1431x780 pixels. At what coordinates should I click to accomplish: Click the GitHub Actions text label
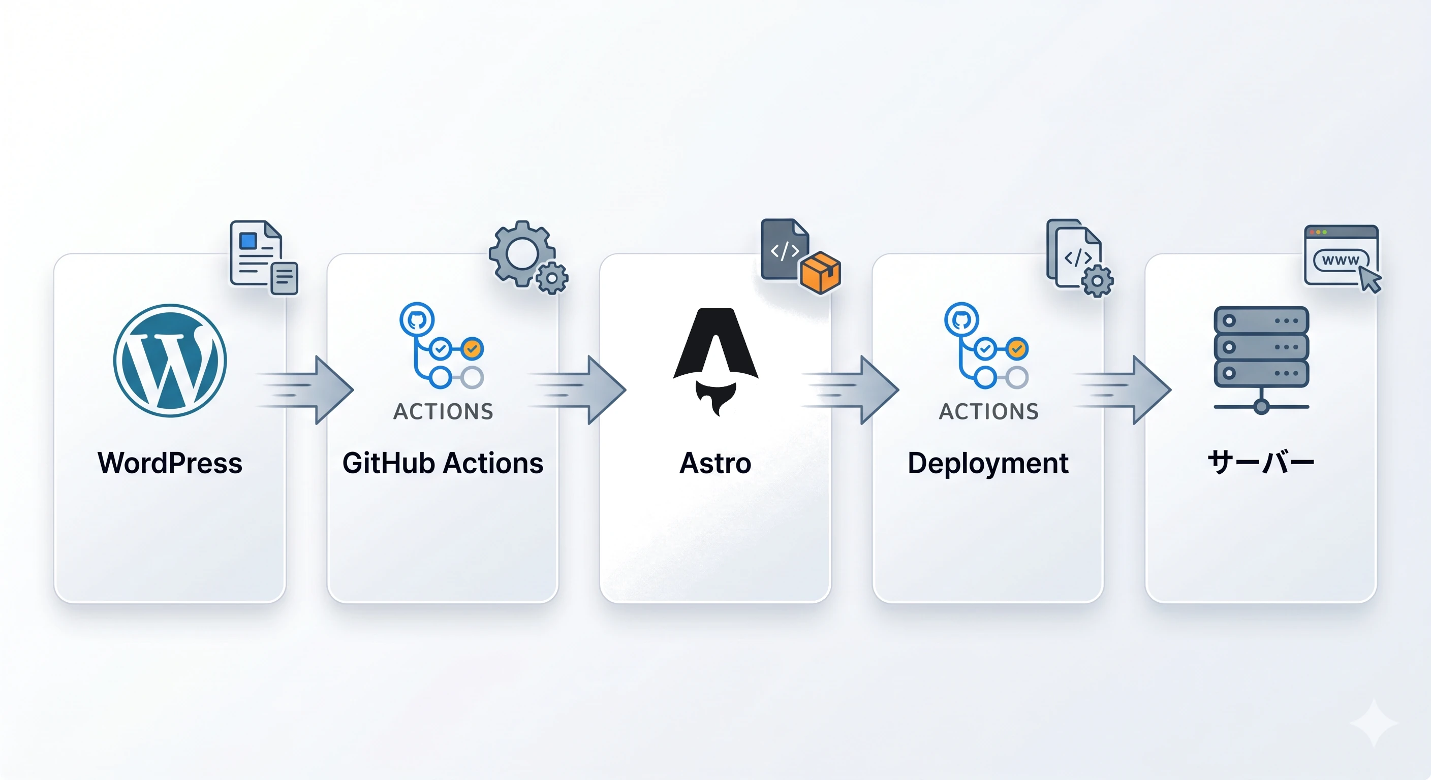(x=443, y=463)
